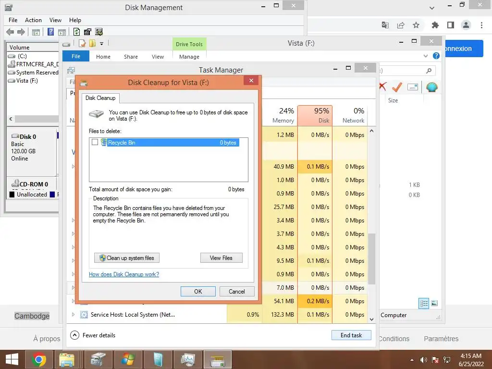
Task: Click Show/Hide Action Pane icon in Disk Management
Action: [x=62, y=32]
